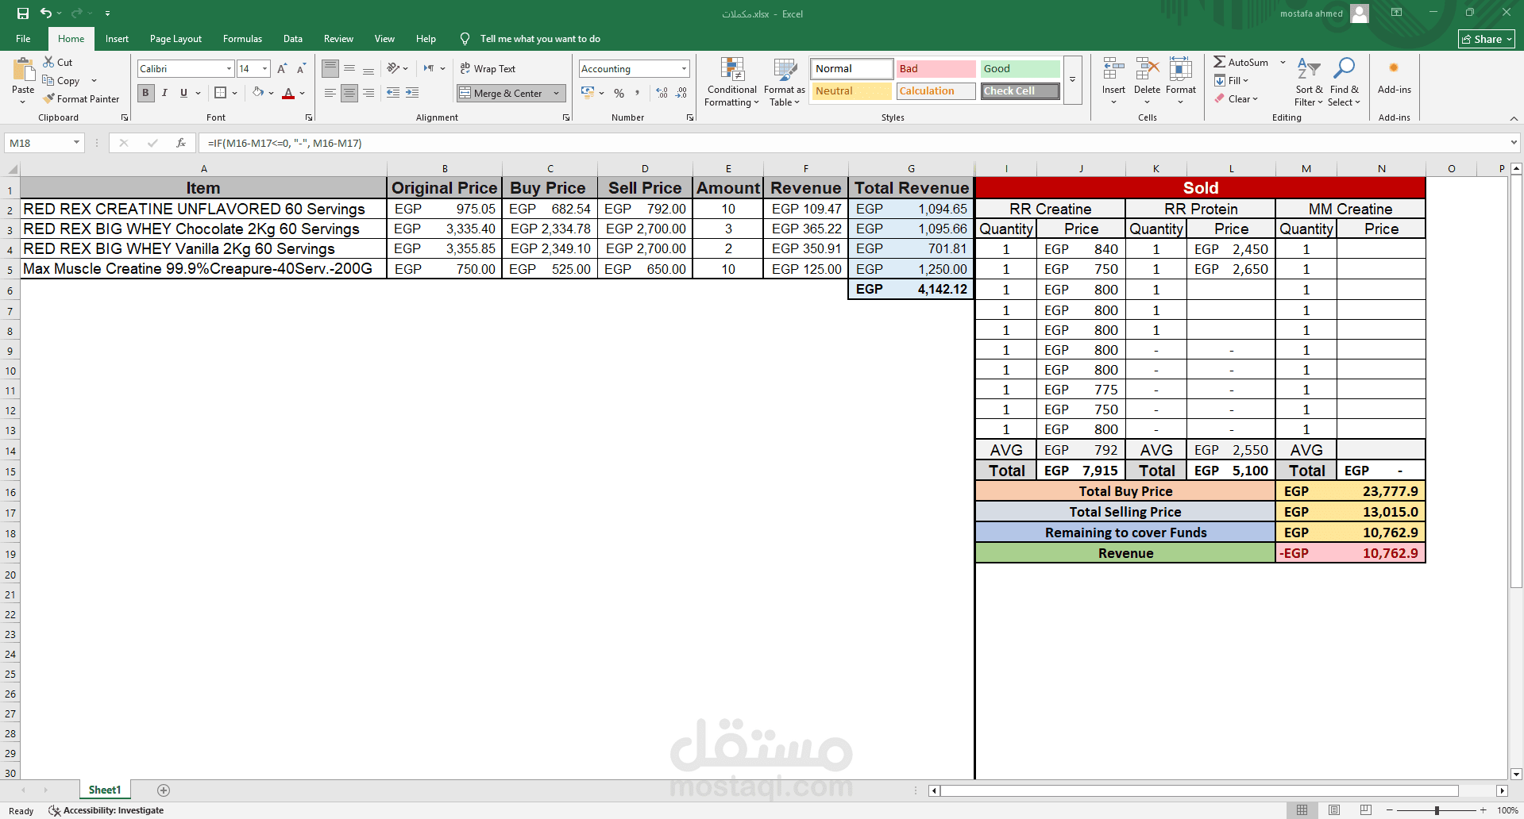Open Format as Table gallery
1524x819 pixels.
click(785, 82)
